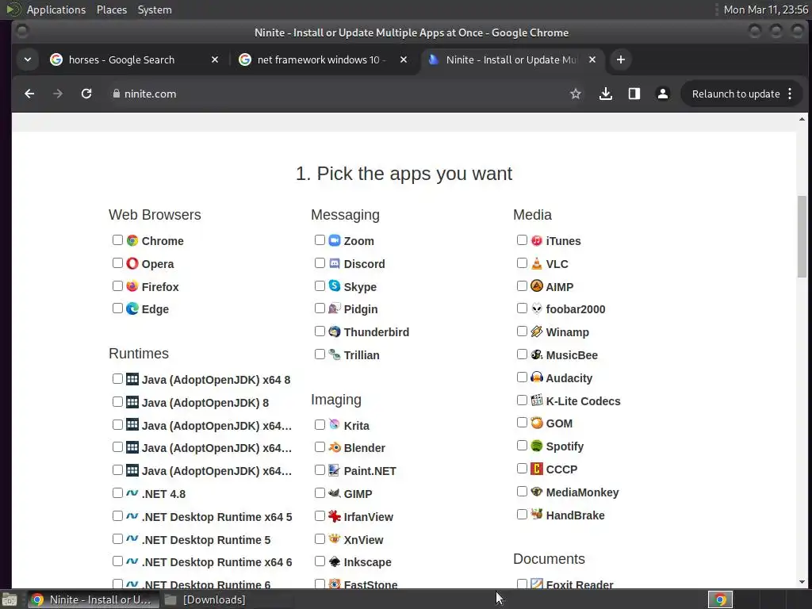Select the Ninite browser tab
812x609 pixels.
click(x=511, y=59)
